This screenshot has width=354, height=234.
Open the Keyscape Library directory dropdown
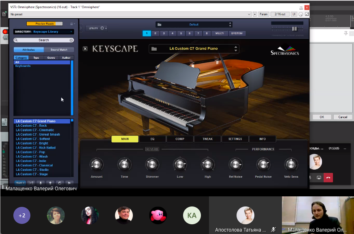pyautogui.click(x=44, y=32)
